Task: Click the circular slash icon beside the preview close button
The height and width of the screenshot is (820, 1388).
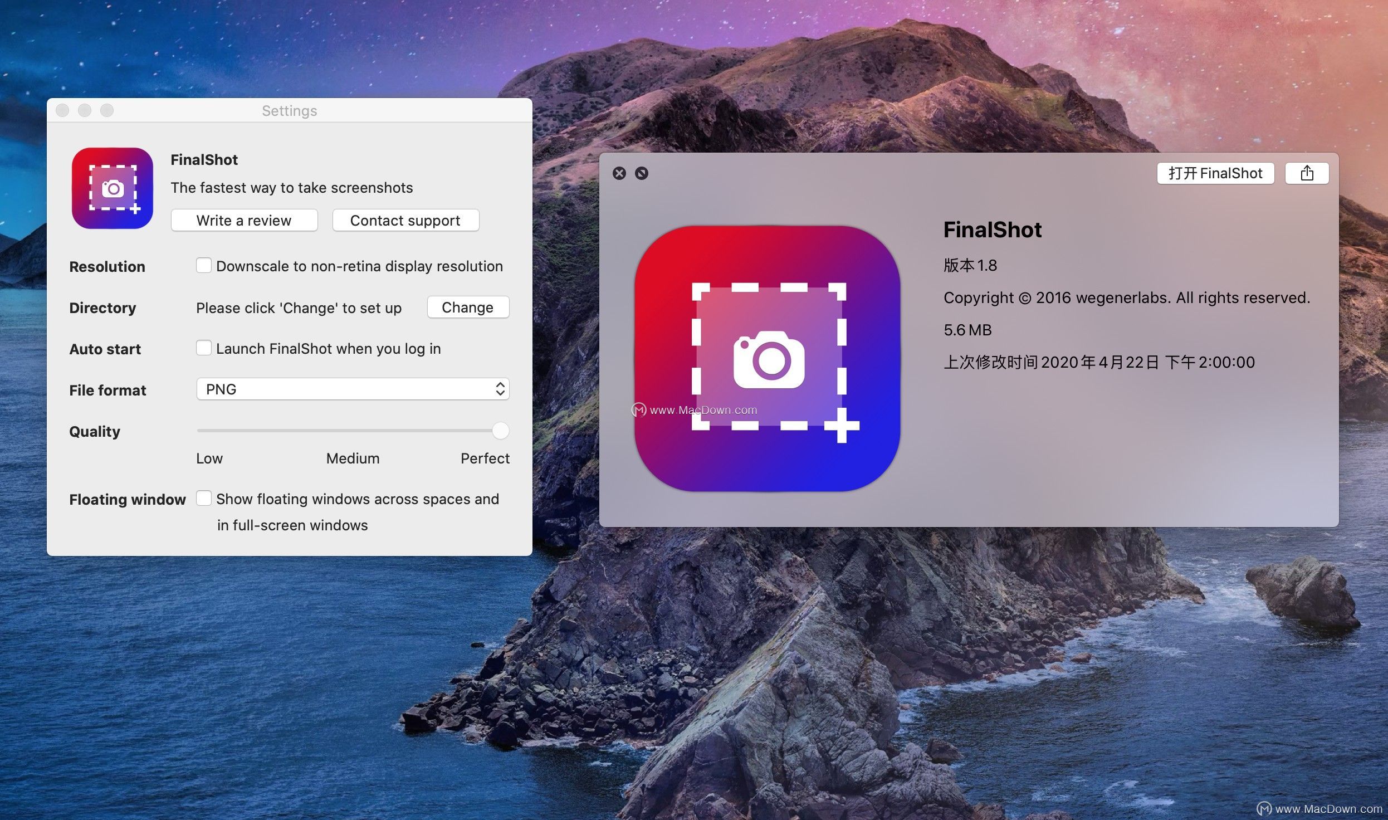Action: (x=642, y=173)
